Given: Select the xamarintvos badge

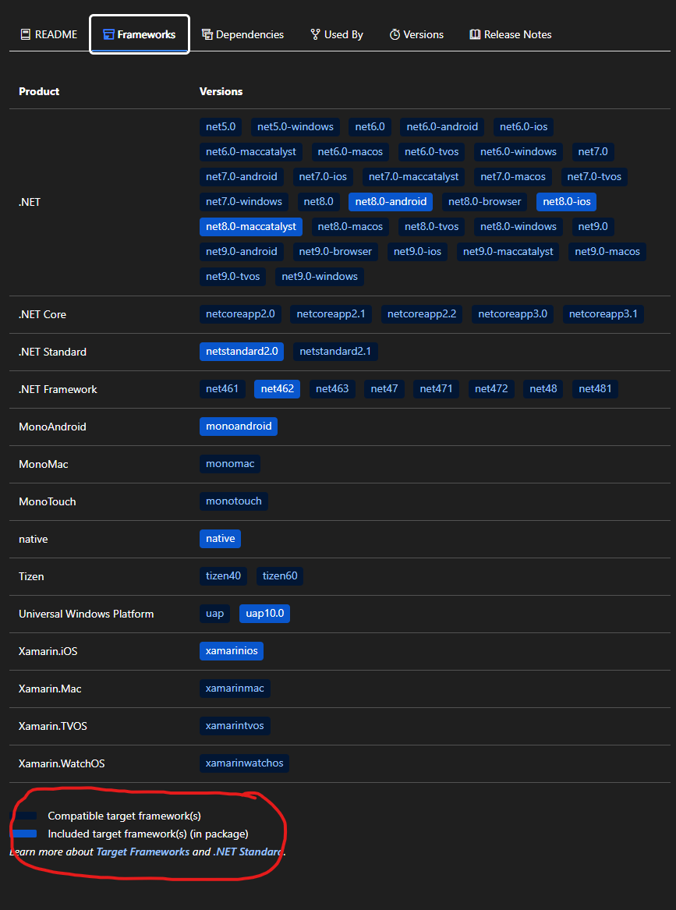Looking at the screenshot, I should pos(235,725).
